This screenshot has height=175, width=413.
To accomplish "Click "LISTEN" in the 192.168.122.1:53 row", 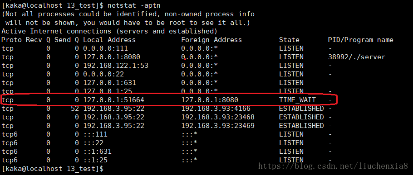I will pos(291,66).
